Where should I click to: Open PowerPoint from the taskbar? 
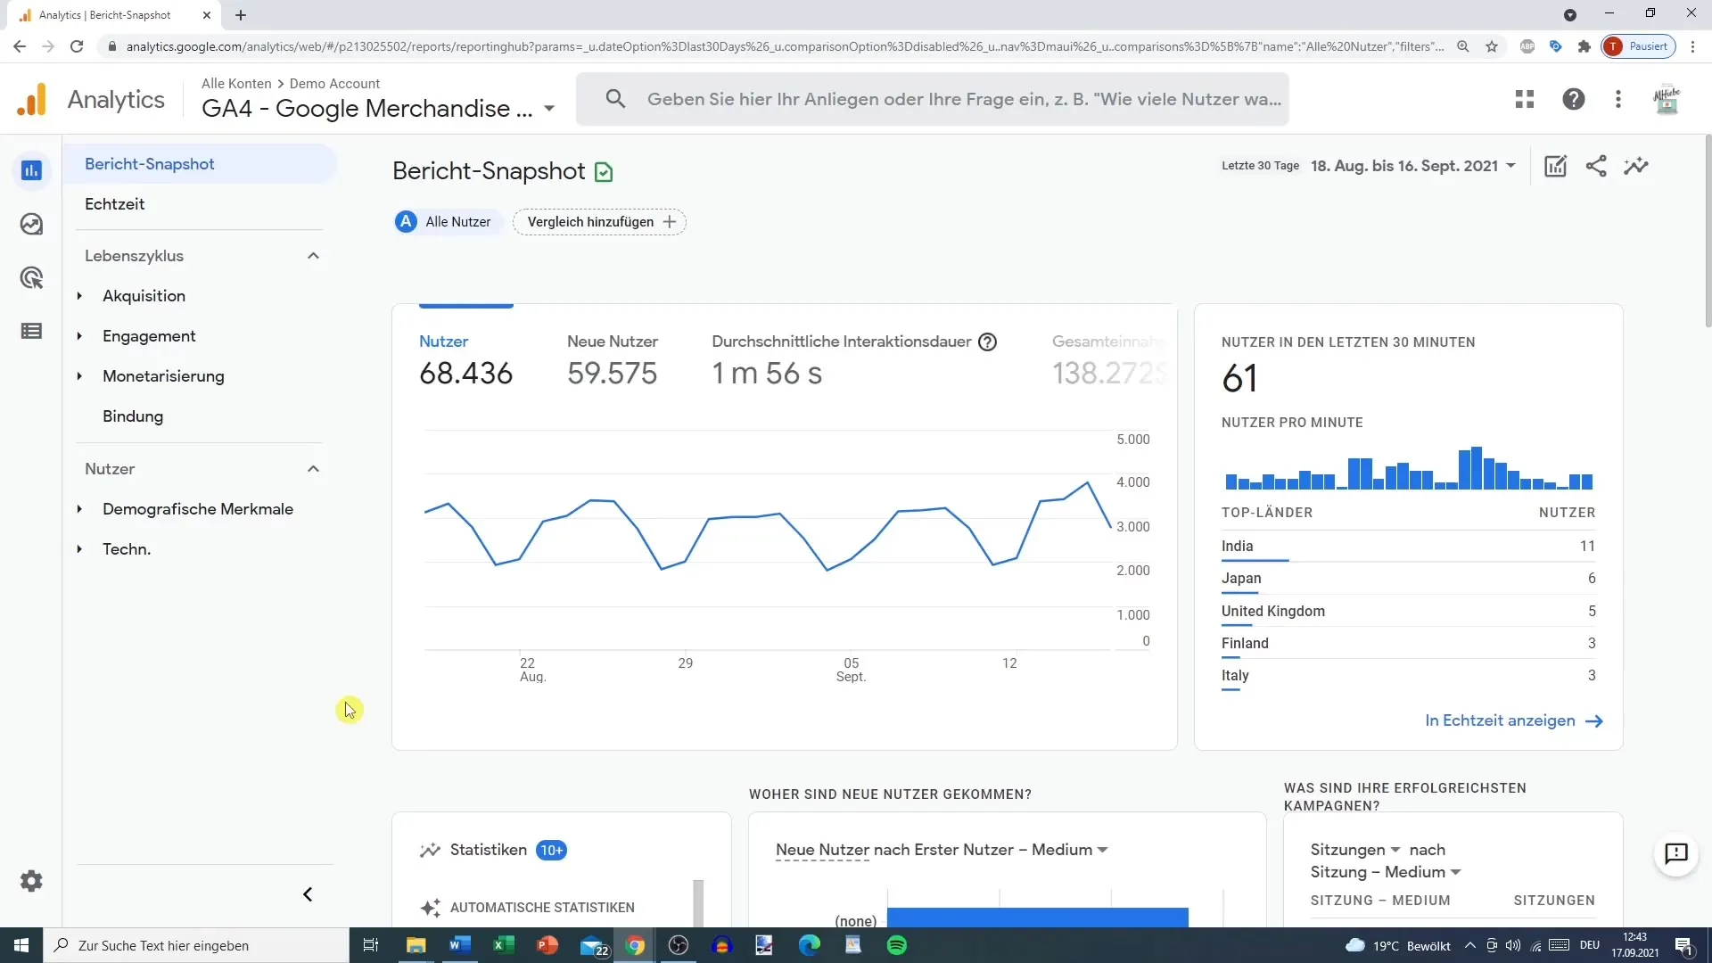[547, 945]
